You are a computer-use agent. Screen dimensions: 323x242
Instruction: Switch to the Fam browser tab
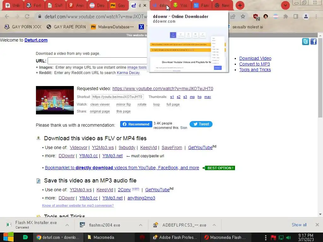202,5
